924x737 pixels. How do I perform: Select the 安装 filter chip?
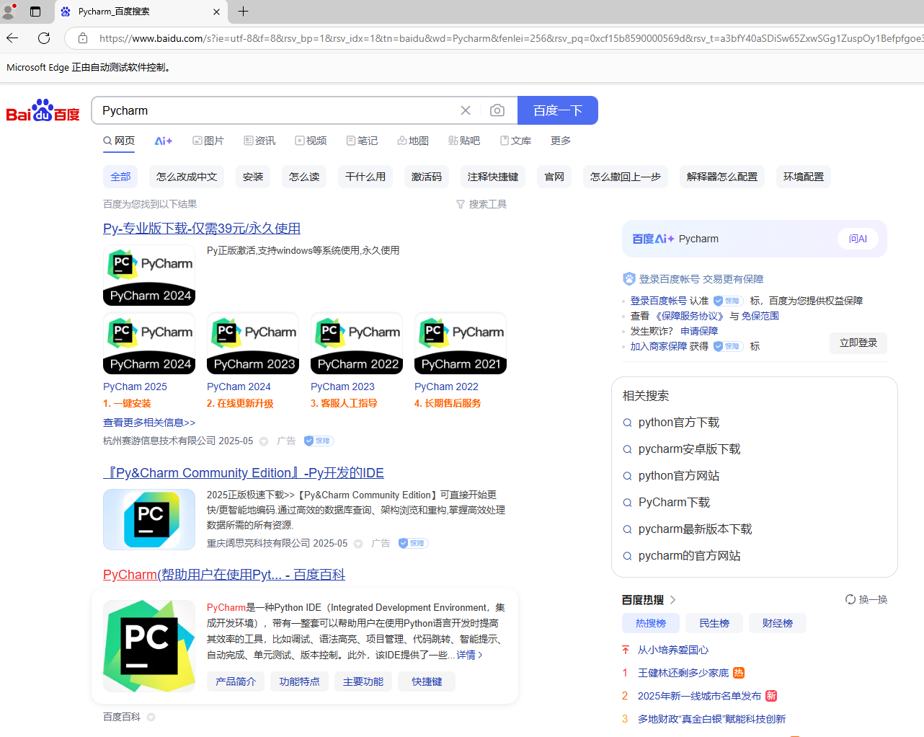click(x=253, y=177)
